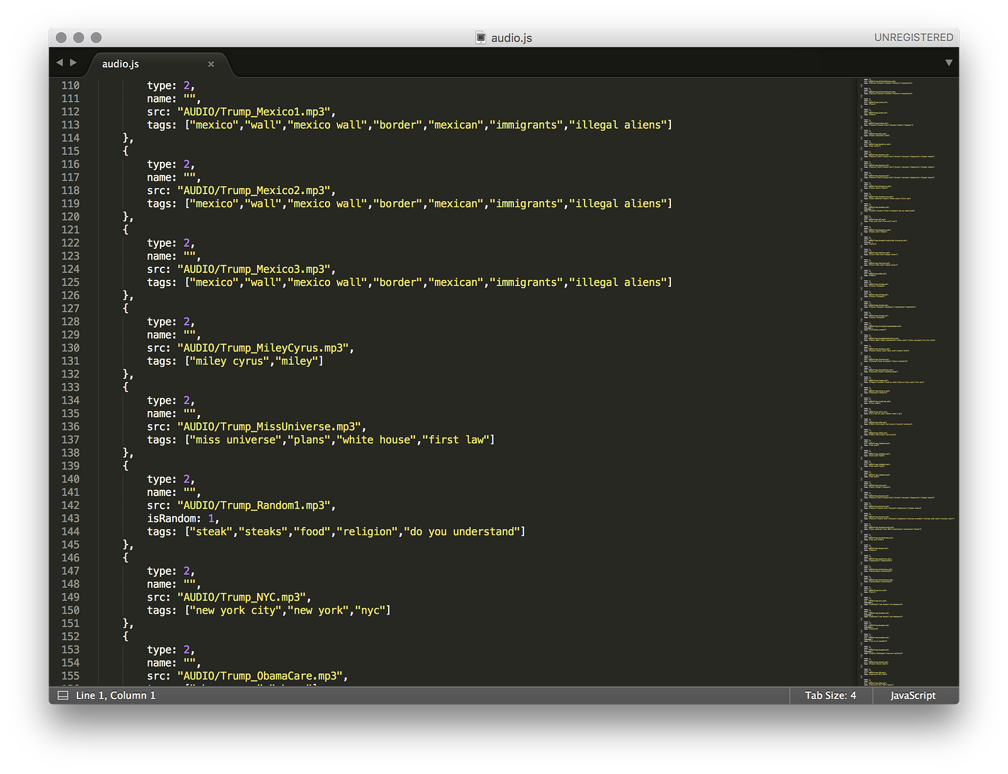This screenshot has height=774, width=1008.
Task: Click the "new york city" tag string
Action: 236,611
